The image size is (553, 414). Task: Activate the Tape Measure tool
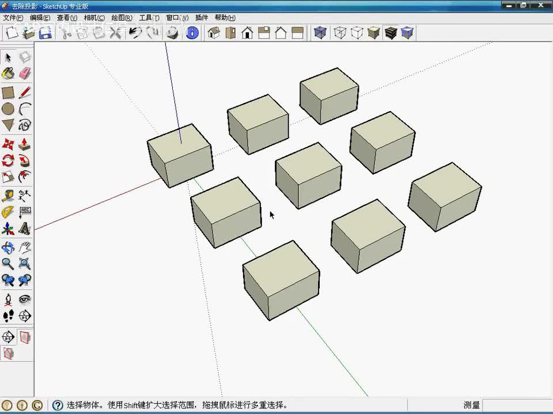click(x=8, y=195)
